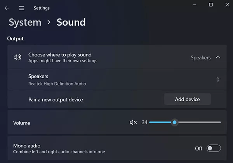Click the sound output speaker icon
Screen dimensions: 233x163
[17, 57]
